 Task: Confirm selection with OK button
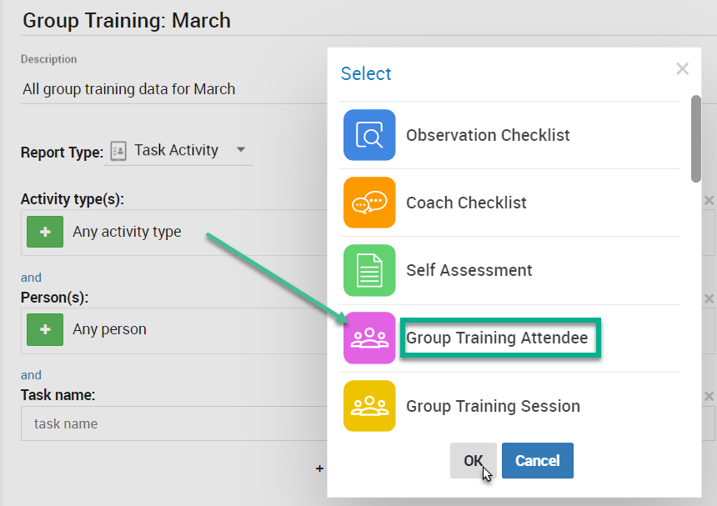point(474,460)
